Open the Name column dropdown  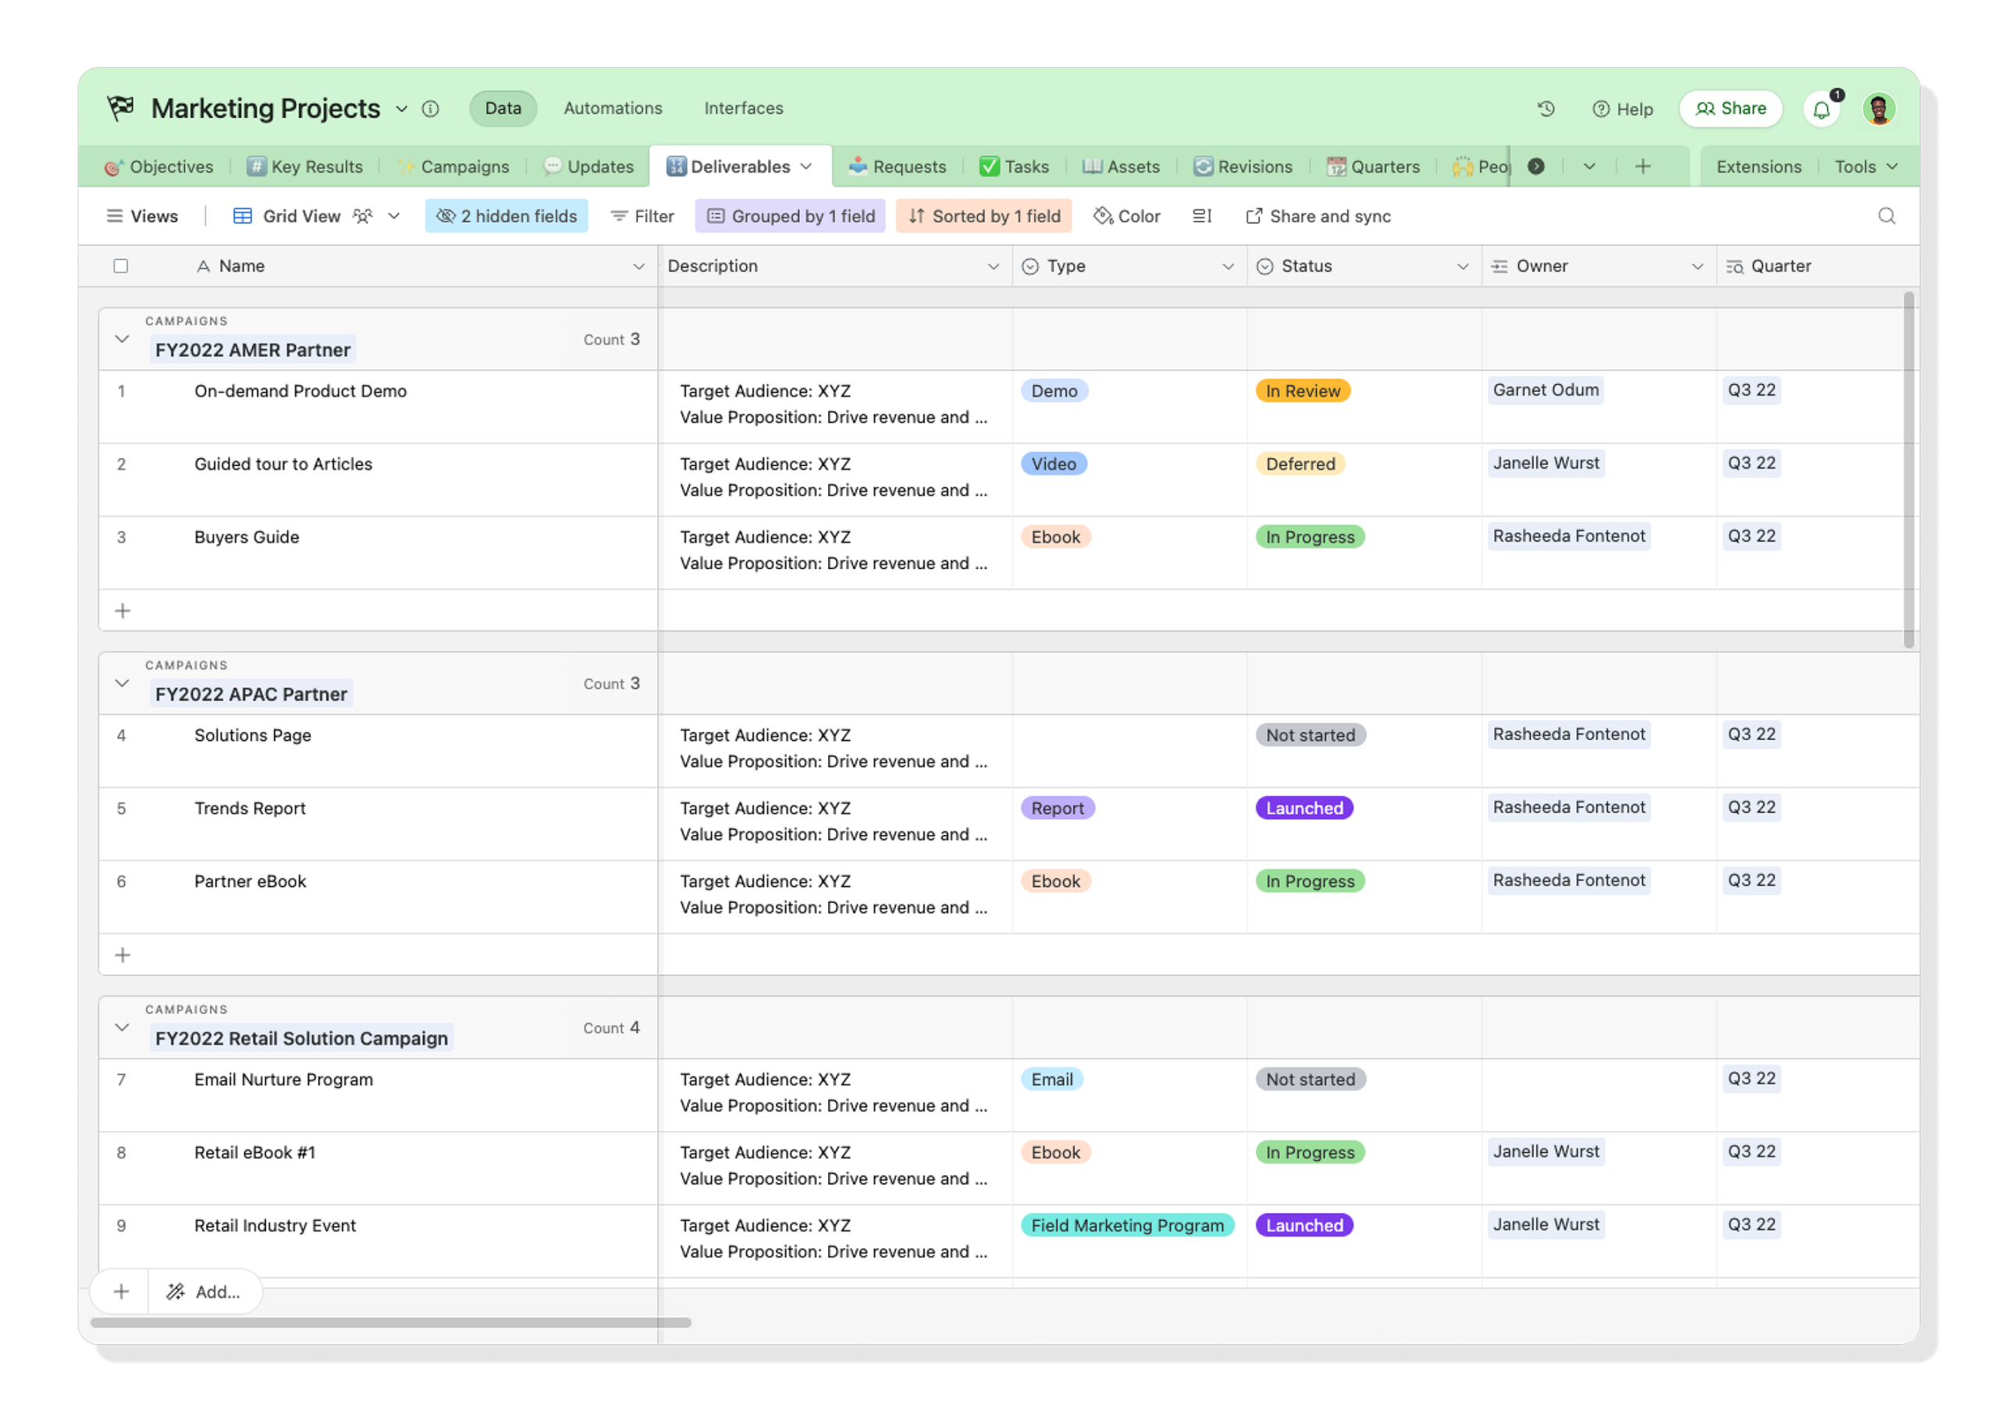pos(638,266)
